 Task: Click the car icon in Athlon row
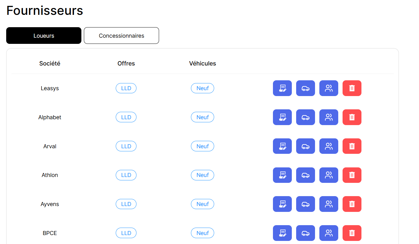tap(305, 175)
